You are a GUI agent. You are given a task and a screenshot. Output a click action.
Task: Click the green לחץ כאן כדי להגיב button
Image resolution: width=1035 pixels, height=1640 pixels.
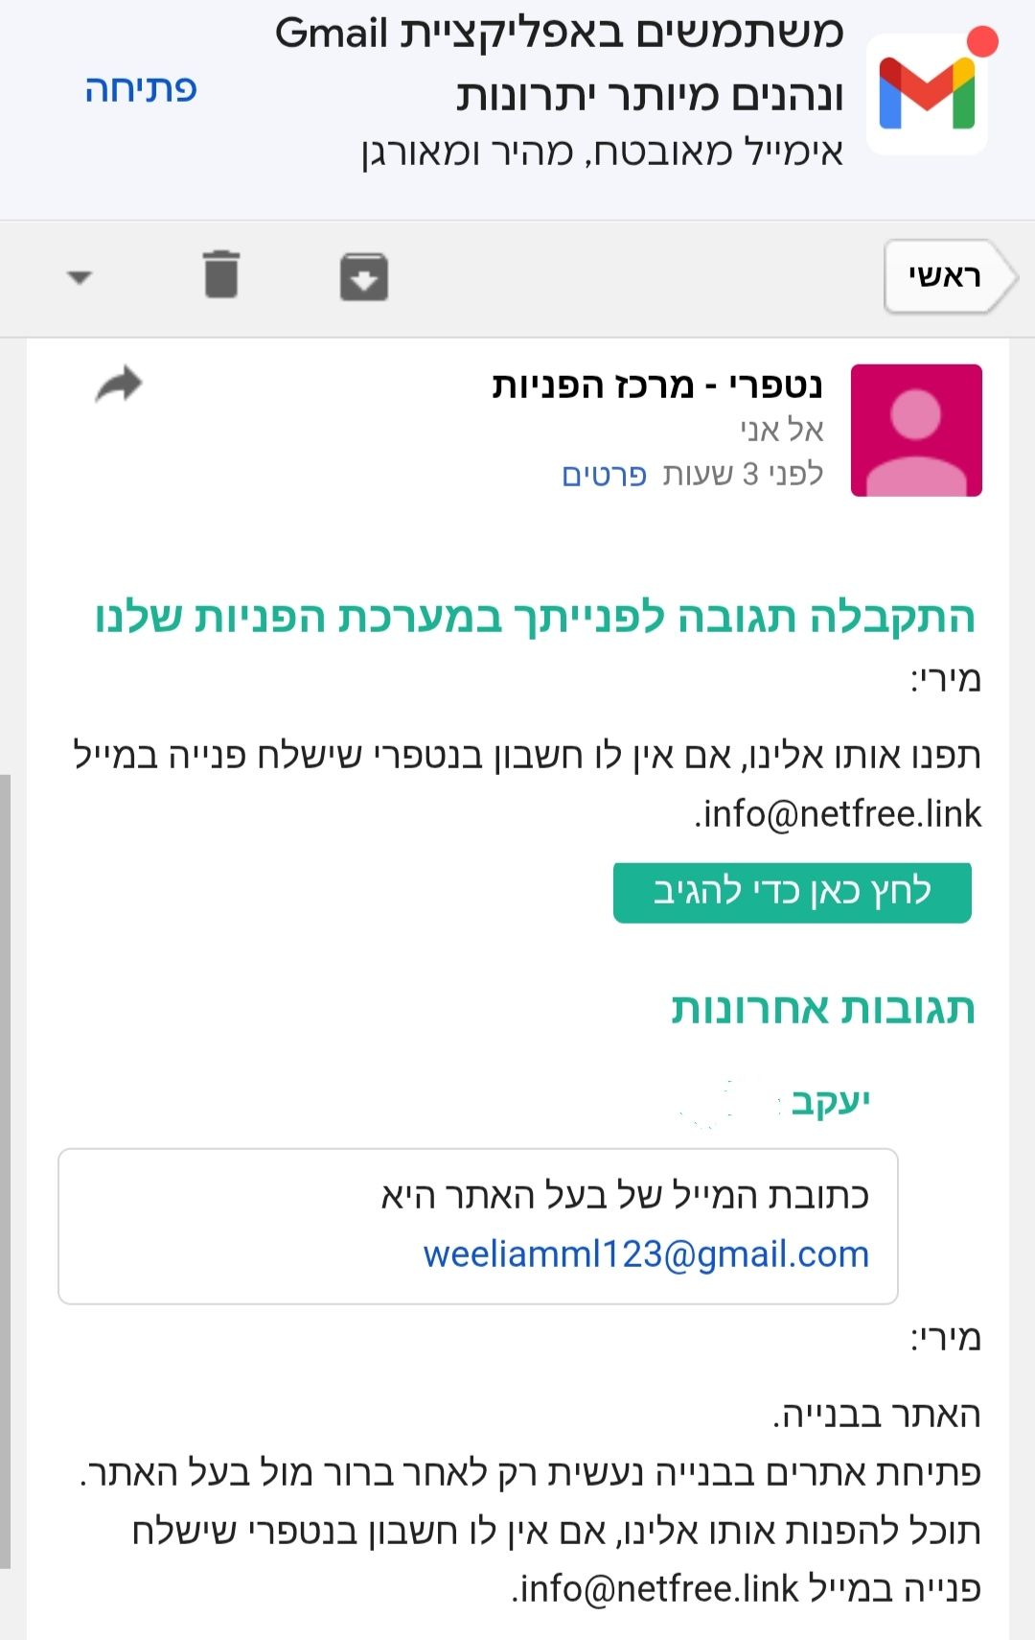[793, 893]
